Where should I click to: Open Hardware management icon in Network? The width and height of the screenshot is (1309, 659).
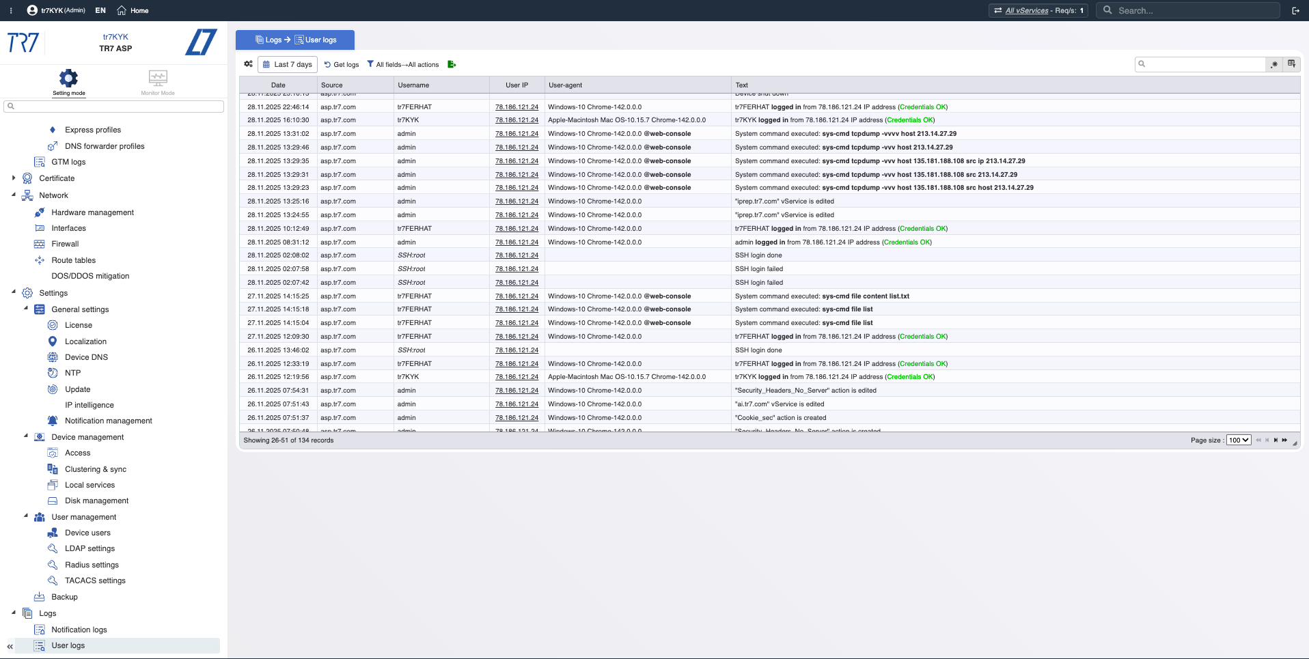[x=40, y=212]
